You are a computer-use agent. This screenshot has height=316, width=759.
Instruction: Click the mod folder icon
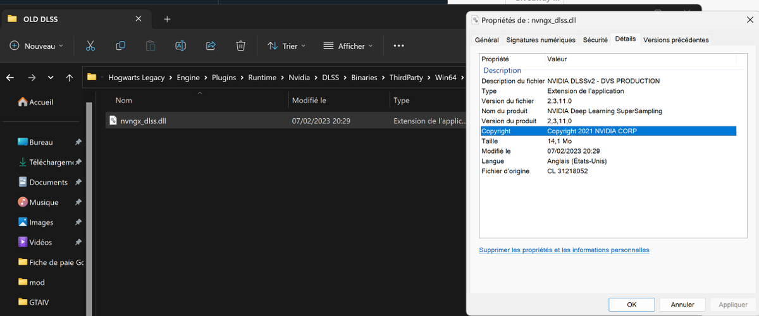23,283
